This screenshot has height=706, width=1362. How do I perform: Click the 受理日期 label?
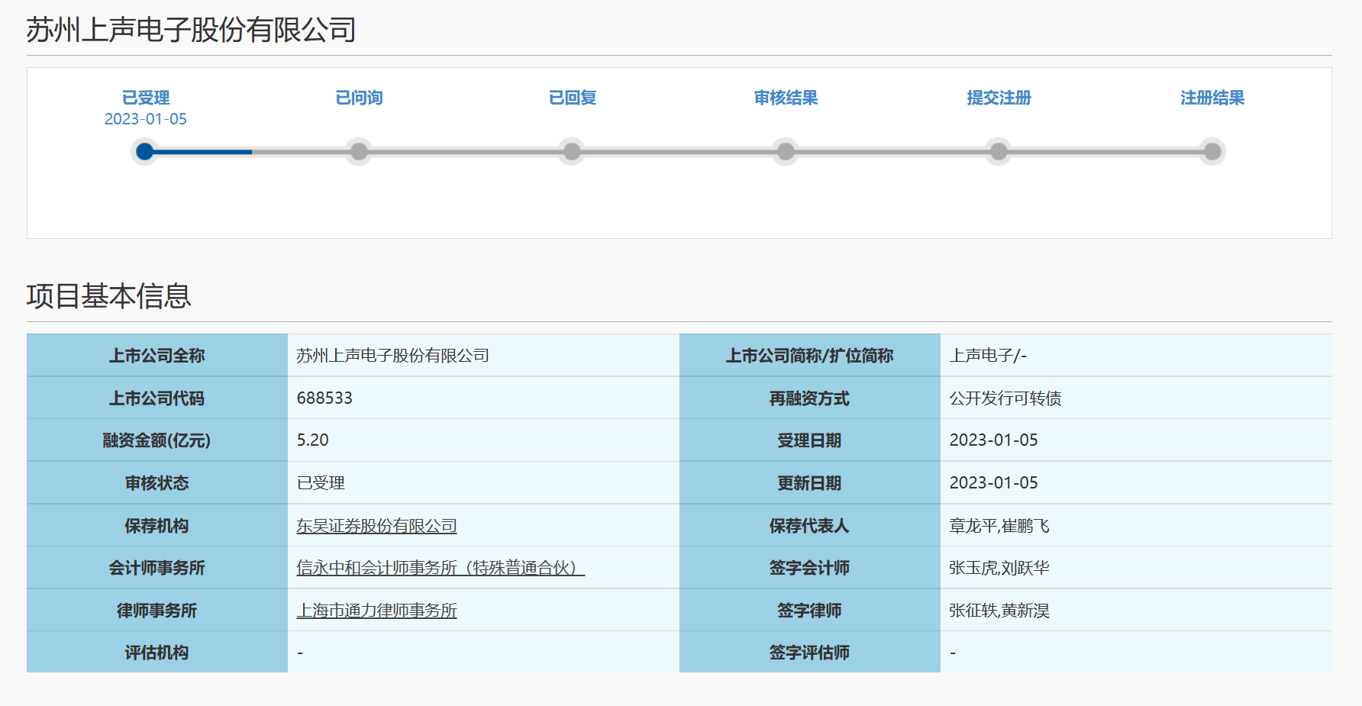click(809, 440)
